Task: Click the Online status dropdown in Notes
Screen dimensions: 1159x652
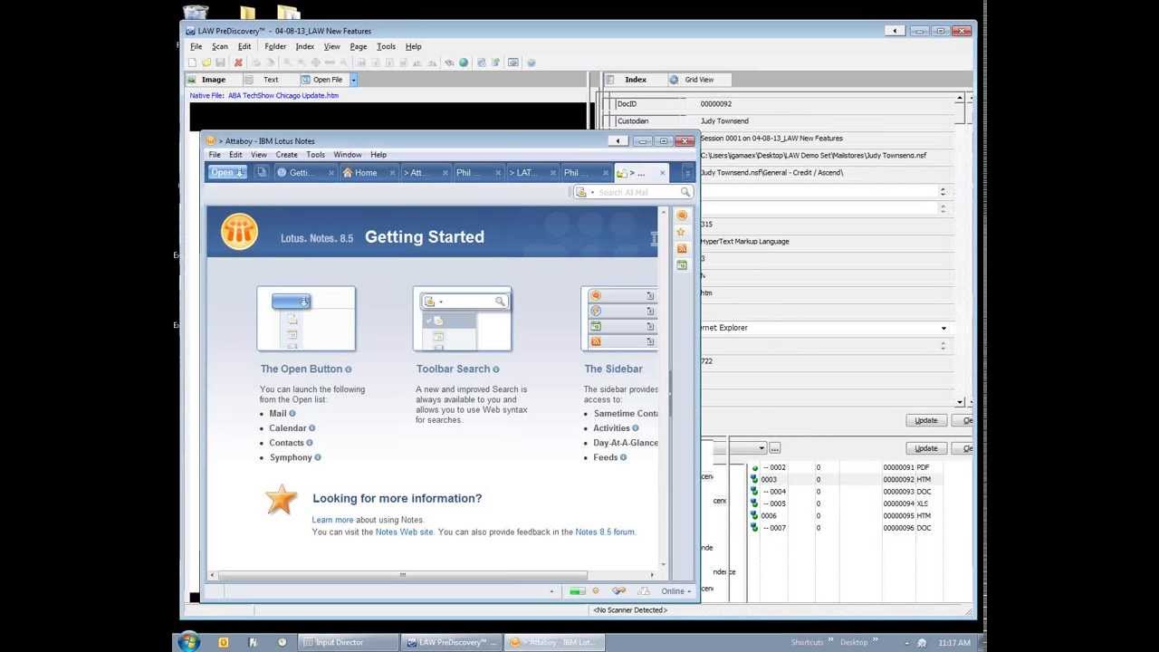Action: (x=676, y=591)
